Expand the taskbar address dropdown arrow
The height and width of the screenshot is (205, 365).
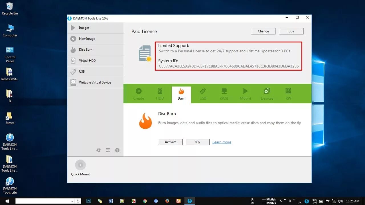tap(72, 201)
